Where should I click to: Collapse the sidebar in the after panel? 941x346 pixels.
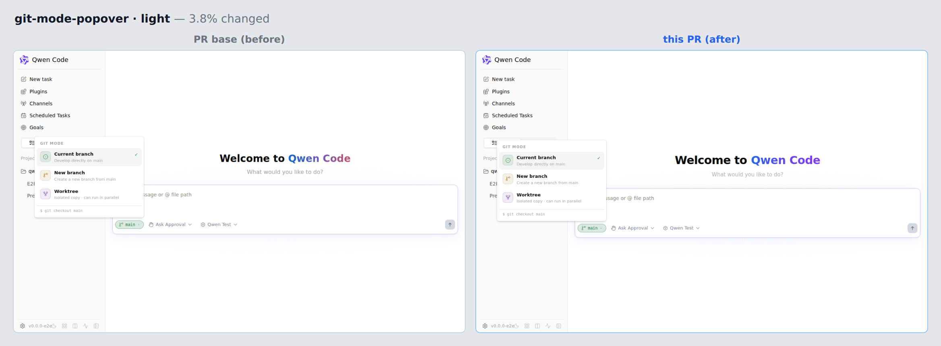point(559,326)
